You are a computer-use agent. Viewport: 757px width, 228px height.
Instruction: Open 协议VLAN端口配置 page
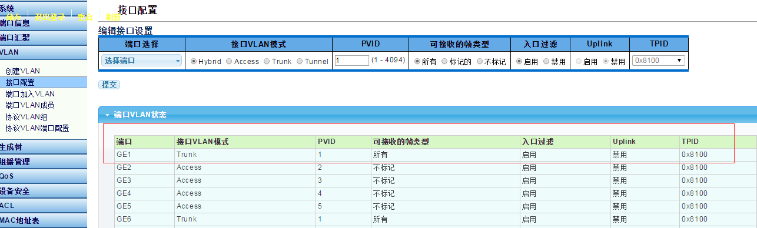(37, 128)
